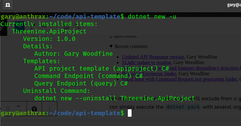This screenshot has height=126, width=241.
Task: Click the move-up chevron in the block toolbar
Action: tap(18, 106)
